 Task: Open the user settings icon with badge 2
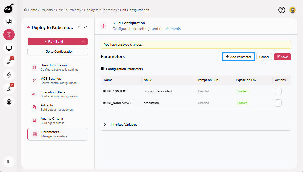[x=9, y=88]
